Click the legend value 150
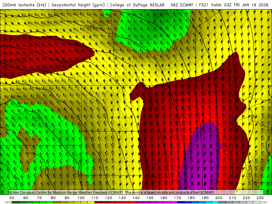This screenshot has width=272, height=204. coord(150,198)
